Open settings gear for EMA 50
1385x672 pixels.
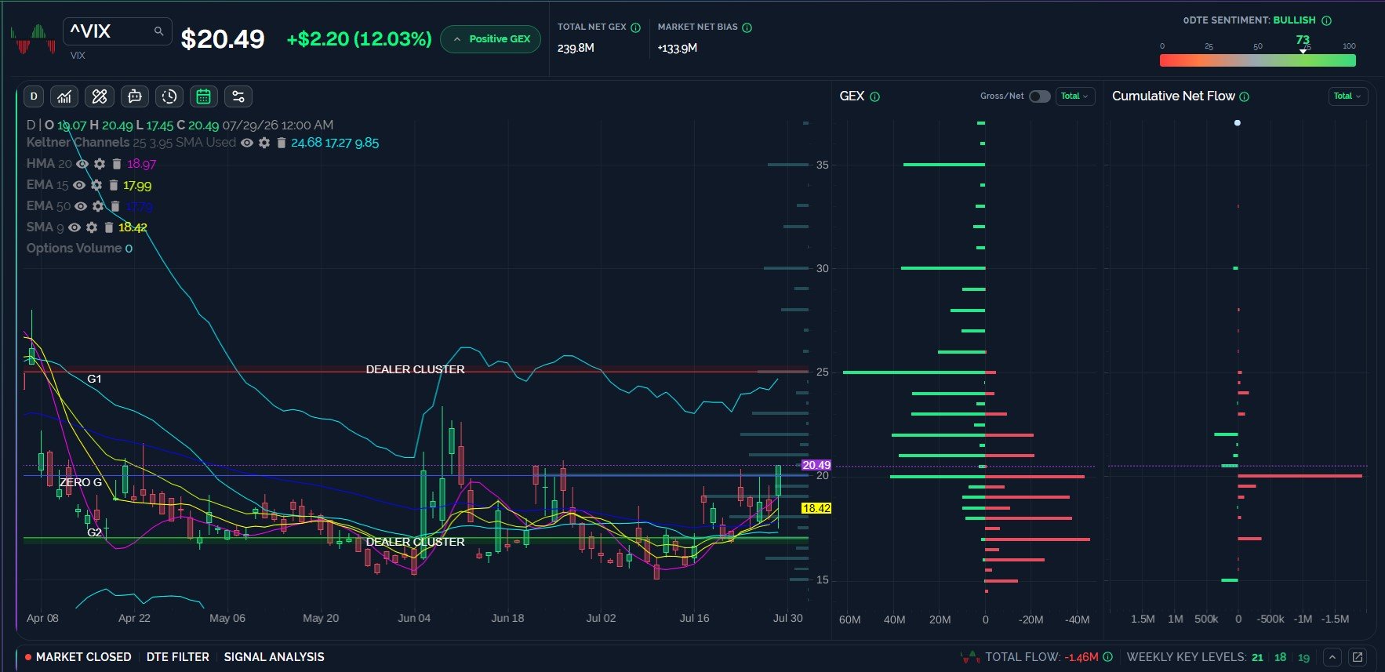point(98,206)
